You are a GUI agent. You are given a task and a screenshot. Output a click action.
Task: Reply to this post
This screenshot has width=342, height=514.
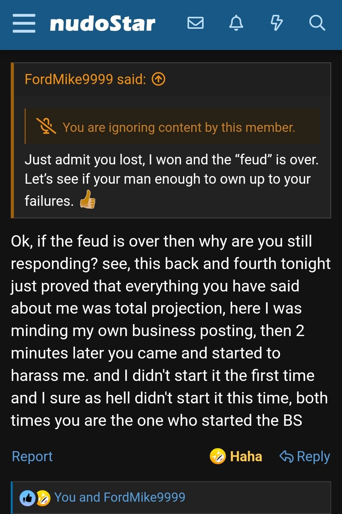305,456
